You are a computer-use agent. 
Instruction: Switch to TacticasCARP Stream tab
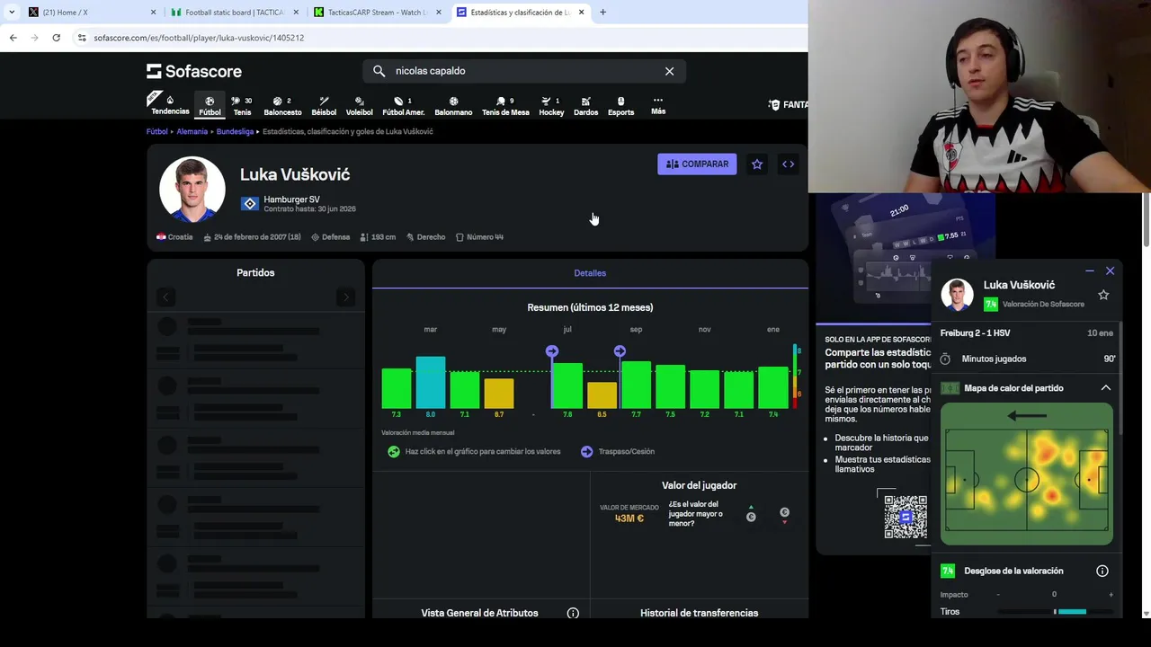pyautogui.click(x=377, y=13)
